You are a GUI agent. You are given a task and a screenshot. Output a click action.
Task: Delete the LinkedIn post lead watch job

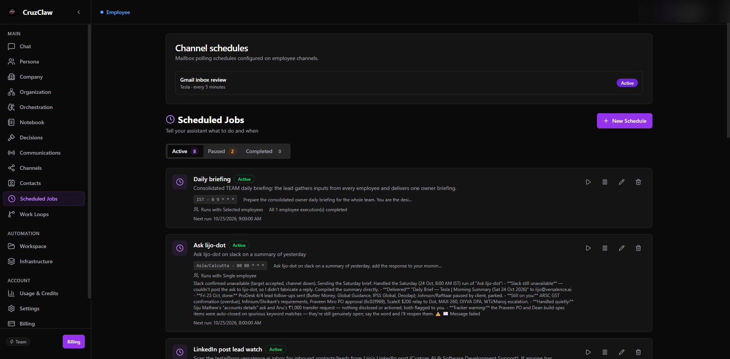[x=638, y=352]
